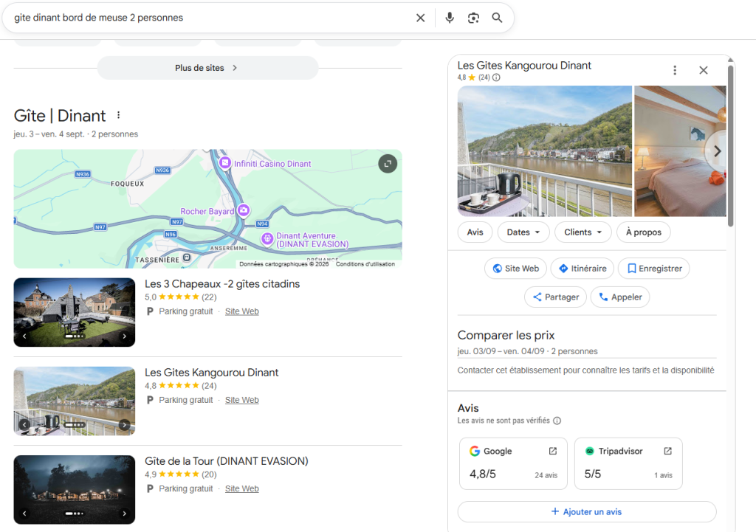Advance panel photos with the right arrow
This screenshot has width=756, height=532.
pyautogui.click(x=717, y=151)
